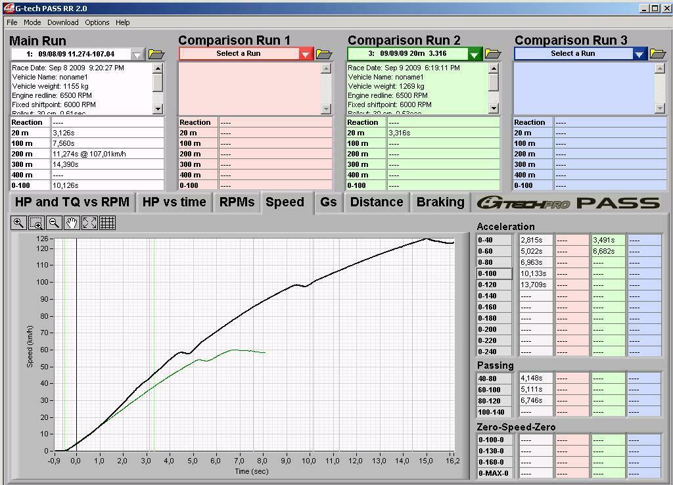Switch to the Gs tab
This screenshot has height=485, width=673.
pos(329,202)
